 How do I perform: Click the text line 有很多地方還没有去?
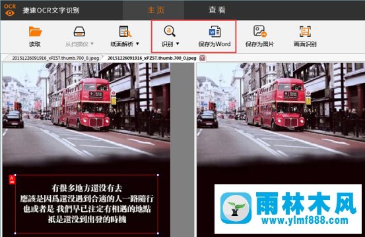[x=87, y=188]
